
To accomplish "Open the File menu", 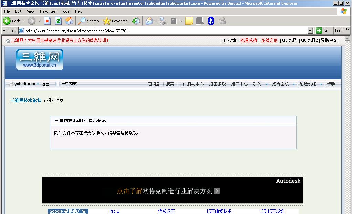I will [x=7, y=11].
